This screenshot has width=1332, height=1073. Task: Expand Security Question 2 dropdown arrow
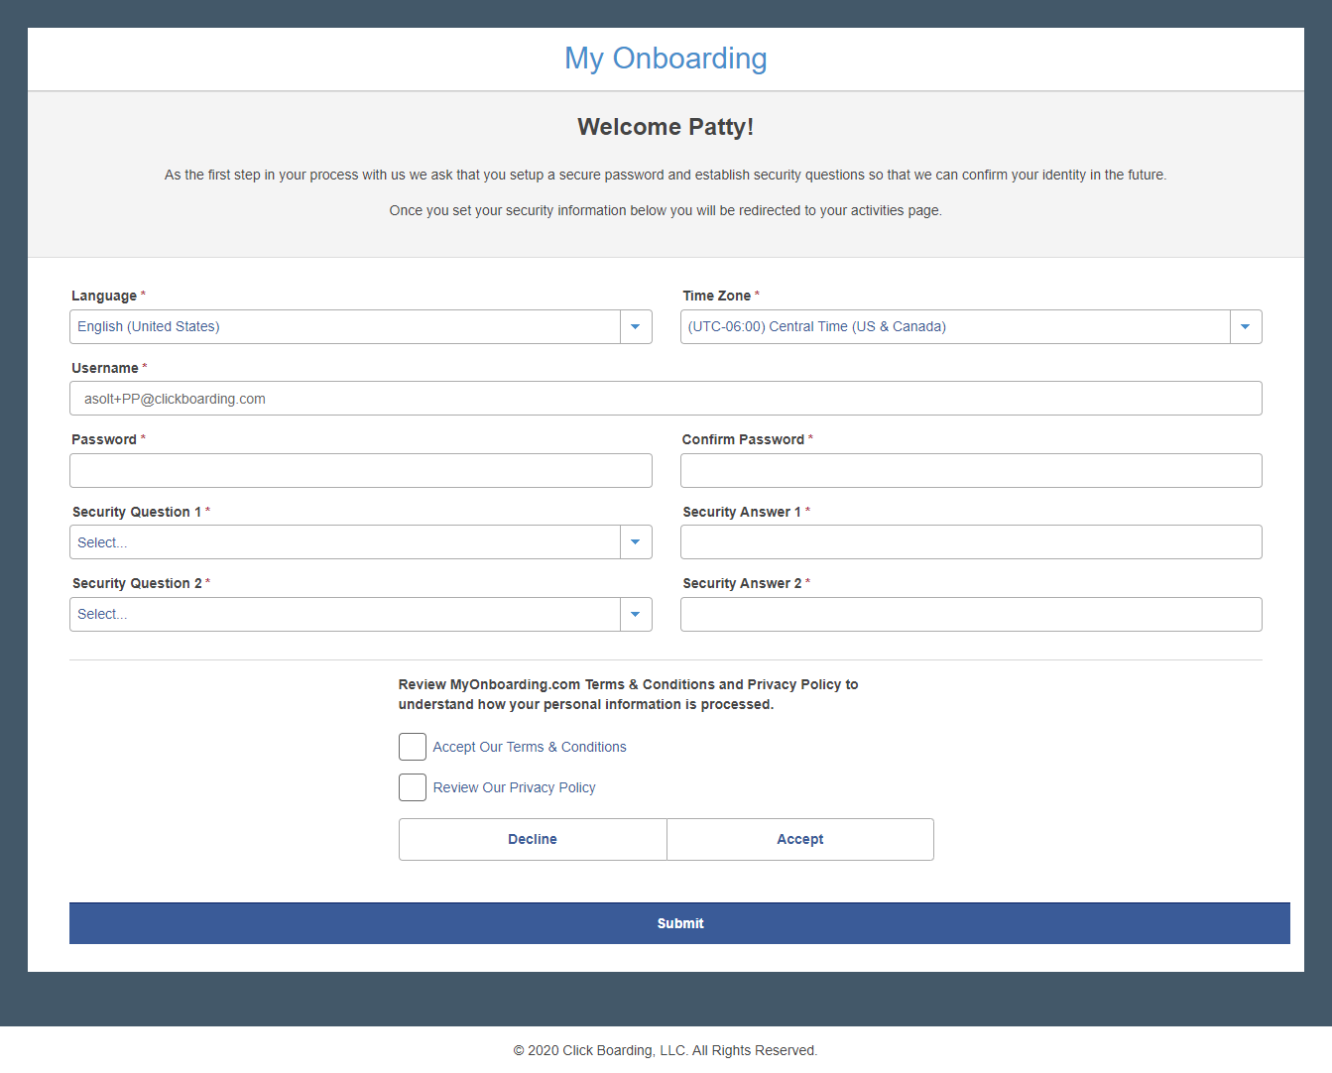click(x=636, y=615)
